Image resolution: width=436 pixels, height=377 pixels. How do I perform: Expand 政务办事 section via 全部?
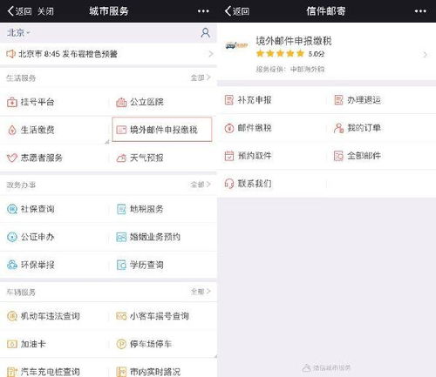(x=201, y=185)
